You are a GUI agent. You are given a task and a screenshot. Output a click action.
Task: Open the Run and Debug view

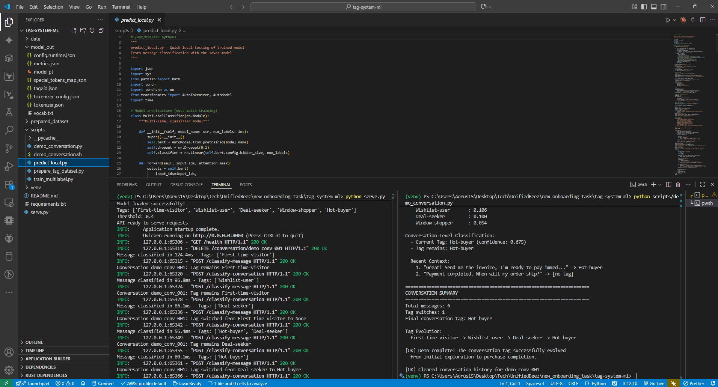(9, 166)
